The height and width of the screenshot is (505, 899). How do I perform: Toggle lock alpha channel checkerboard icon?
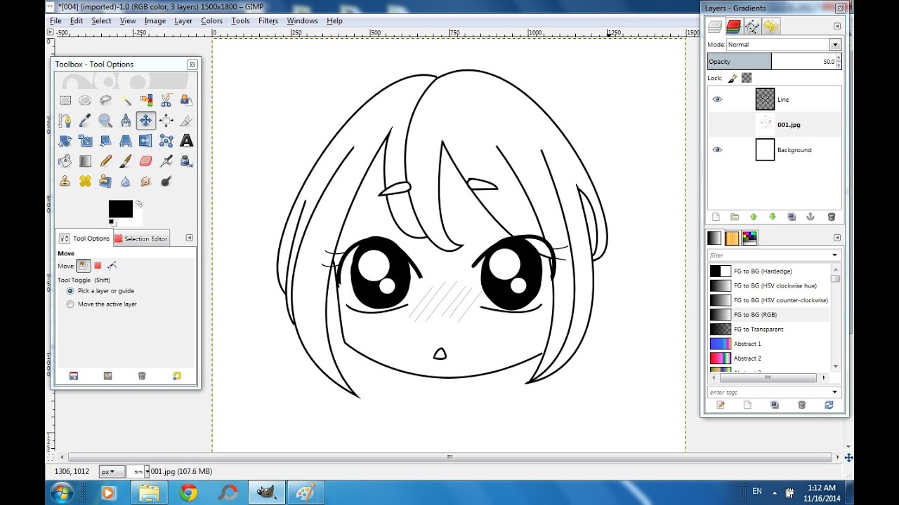click(747, 79)
